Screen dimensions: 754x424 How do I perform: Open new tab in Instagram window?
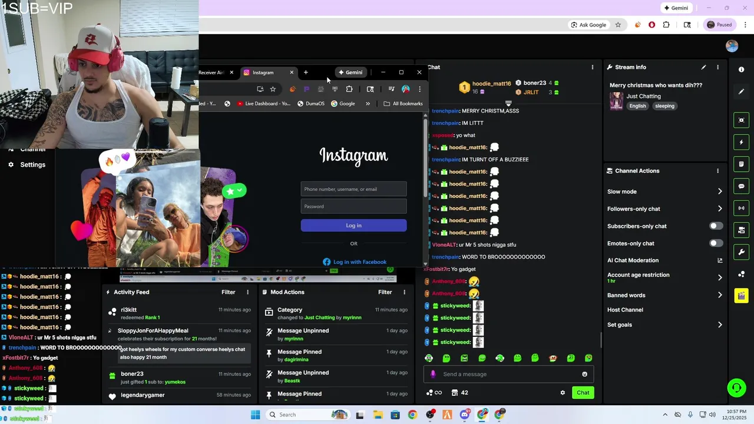pos(306,72)
